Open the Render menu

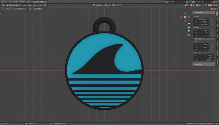(x=16, y=2)
